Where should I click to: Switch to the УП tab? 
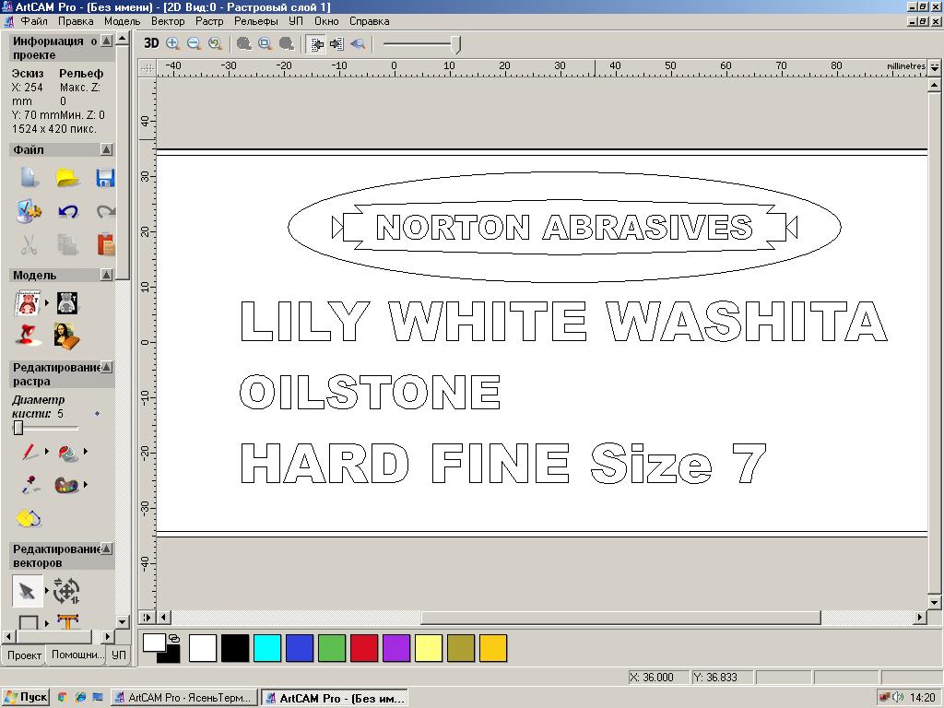click(x=118, y=655)
